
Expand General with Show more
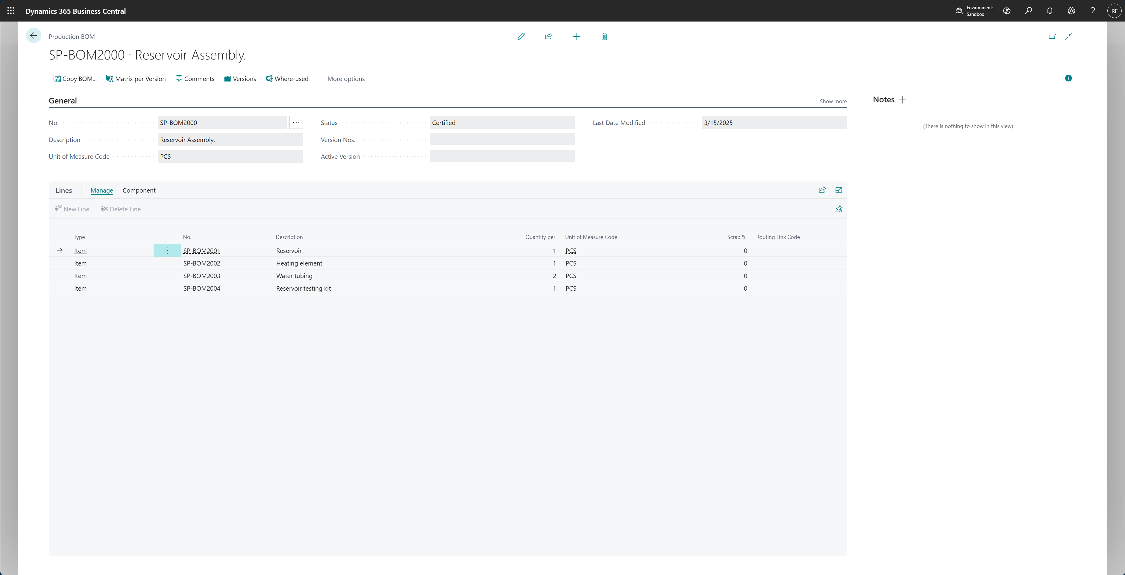tap(833, 101)
